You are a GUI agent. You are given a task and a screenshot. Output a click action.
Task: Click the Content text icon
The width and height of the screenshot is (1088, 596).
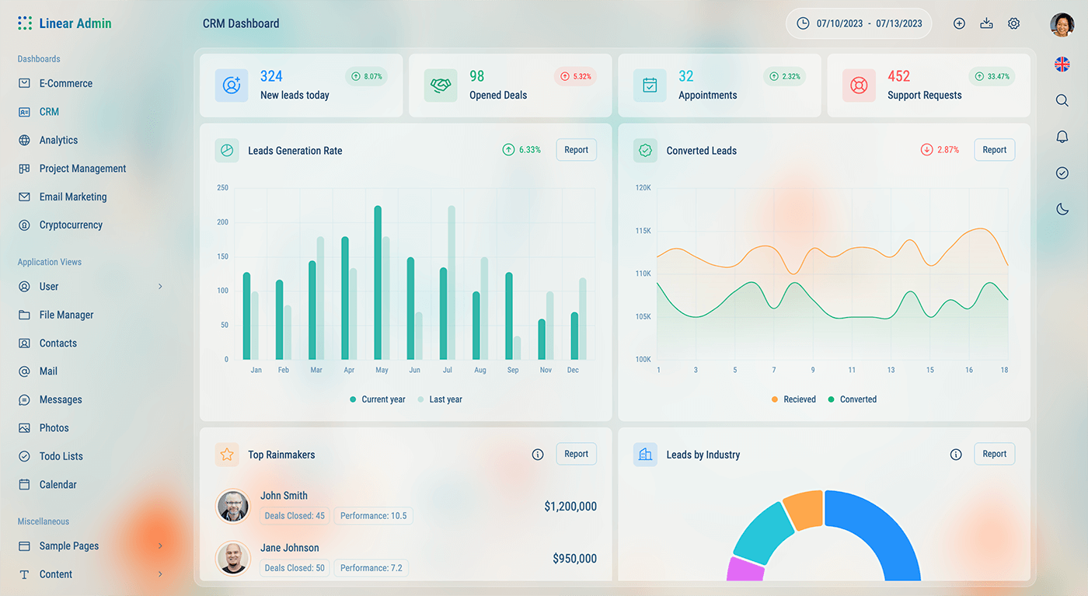tap(24, 574)
